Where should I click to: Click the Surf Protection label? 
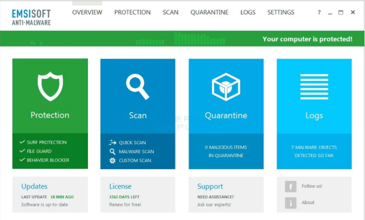tap(47, 142)
